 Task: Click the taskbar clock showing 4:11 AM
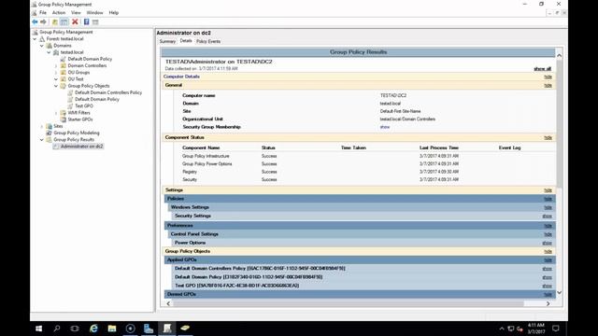coord(535,329)
